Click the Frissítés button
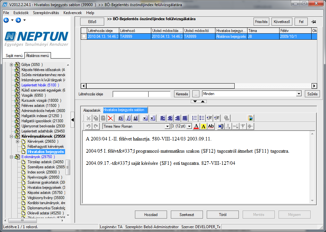The height and width of the screenshot is (232, 326). point(261,21)
